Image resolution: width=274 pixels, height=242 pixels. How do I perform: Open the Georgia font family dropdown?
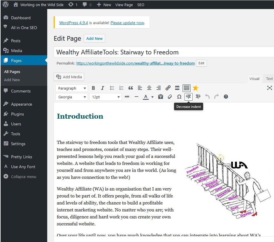pyautogui.click(x=72, y=97)
